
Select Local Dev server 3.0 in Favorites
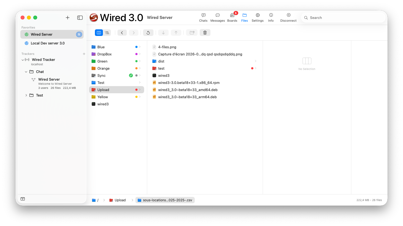click(x=48, y=43)
